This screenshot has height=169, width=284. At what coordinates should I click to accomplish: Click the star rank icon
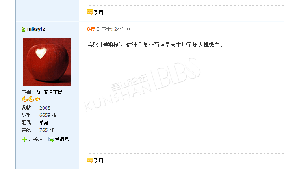point(37,99)
